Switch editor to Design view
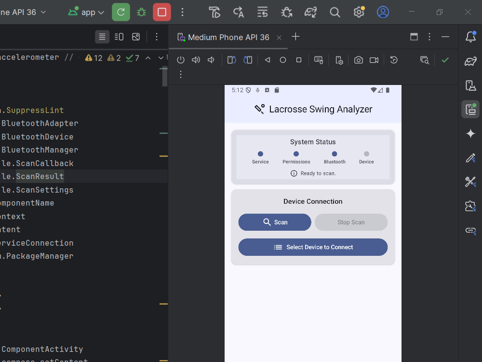Viewport: 482px width, 362px height. [136, 37]
